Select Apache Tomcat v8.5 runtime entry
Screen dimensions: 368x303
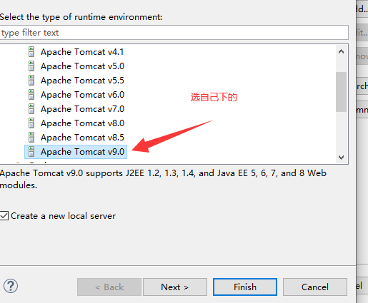tap(82, 138)
